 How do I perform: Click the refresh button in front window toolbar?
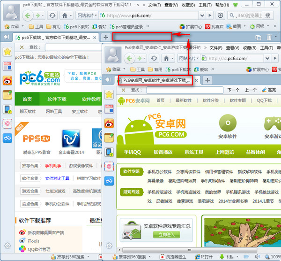click(154, 58)
